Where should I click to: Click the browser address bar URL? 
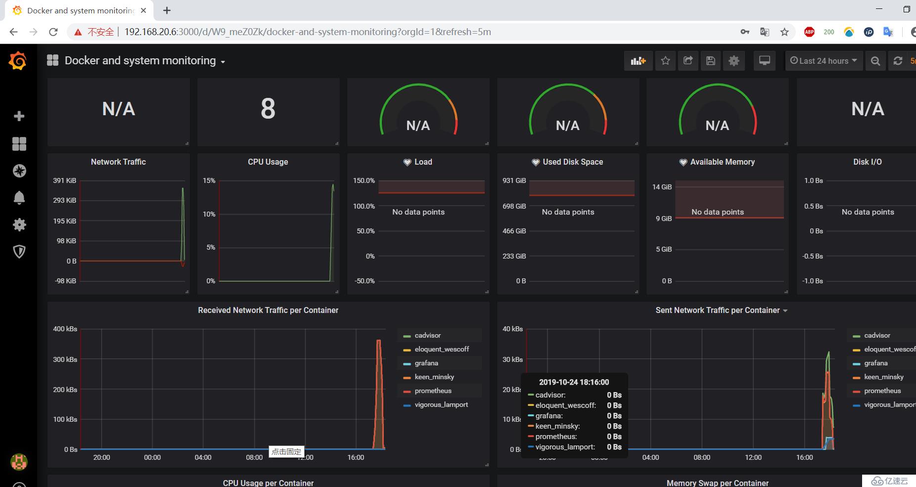pos(308,32)
